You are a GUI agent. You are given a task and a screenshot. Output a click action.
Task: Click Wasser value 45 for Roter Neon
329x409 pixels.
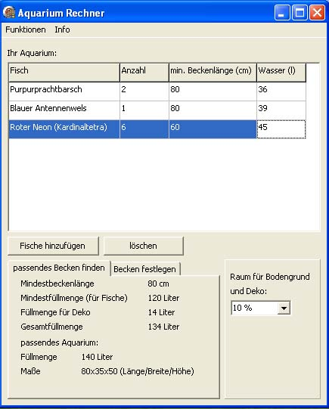(x=281, y=129)
